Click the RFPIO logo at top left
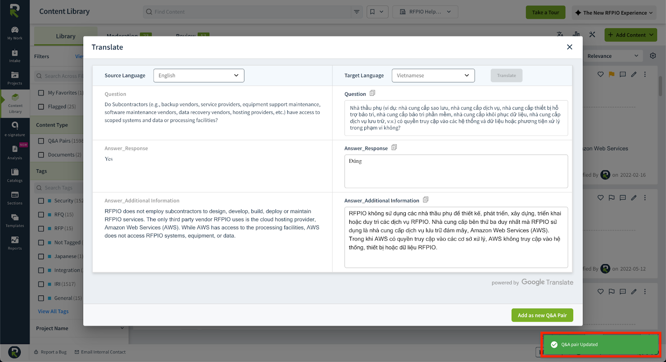Screen dimensions: 666x362 point(15,11)
